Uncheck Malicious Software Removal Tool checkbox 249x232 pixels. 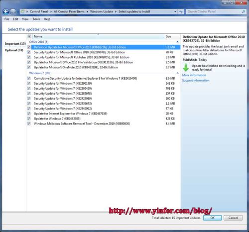point(29,123)
